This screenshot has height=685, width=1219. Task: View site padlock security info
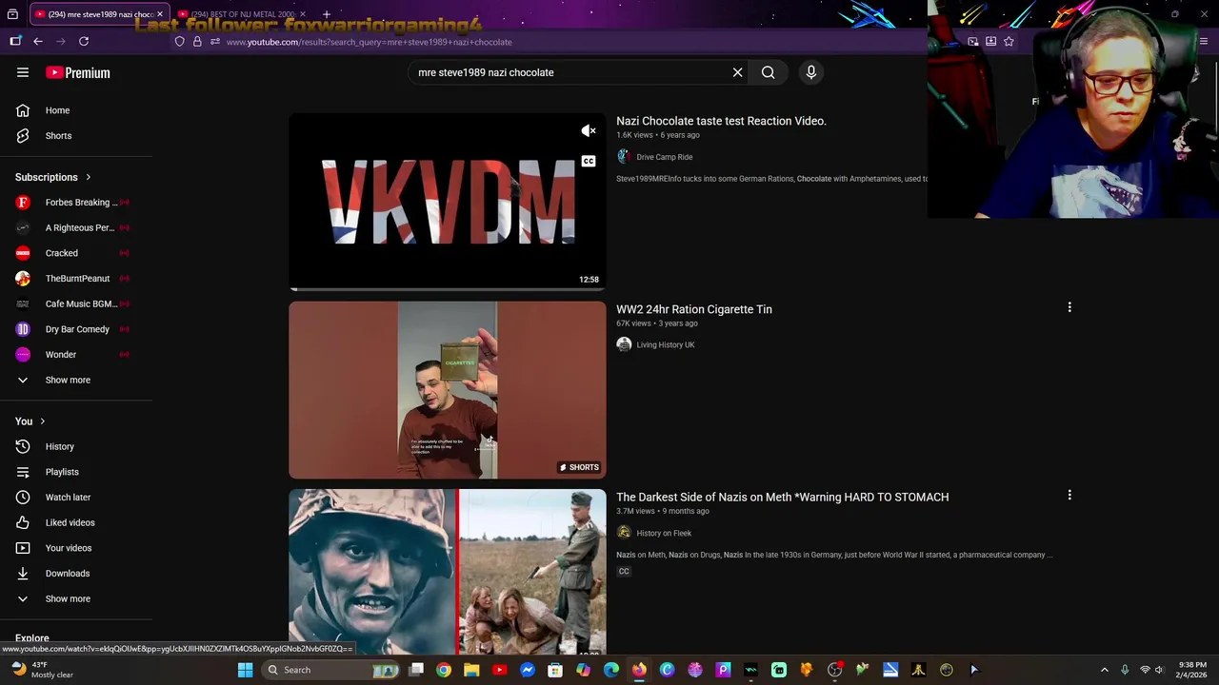pyautogui.click(x=197, y=42)
